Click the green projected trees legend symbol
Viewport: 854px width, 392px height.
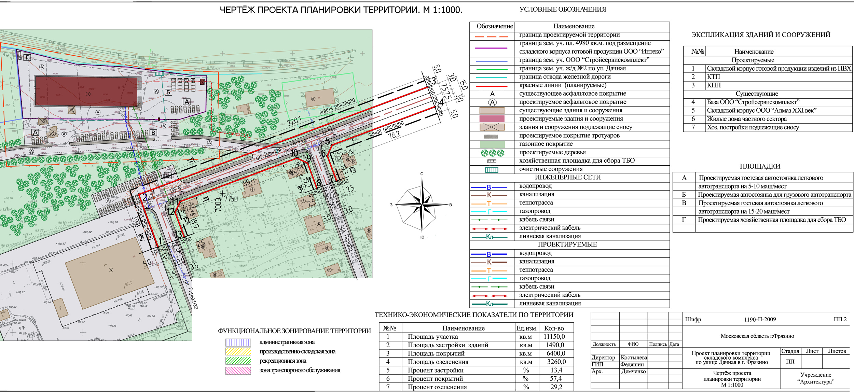coord(492,153)
